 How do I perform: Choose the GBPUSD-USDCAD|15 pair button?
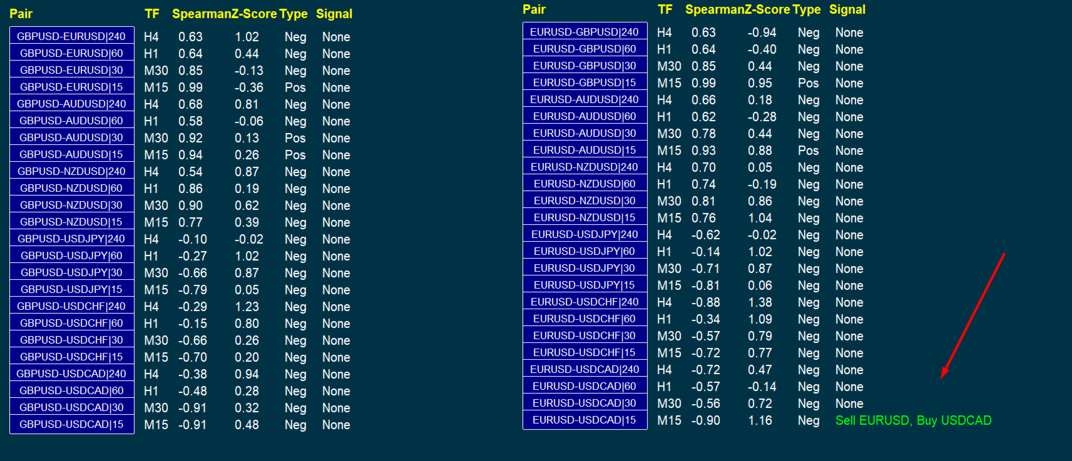coord(71,424)
